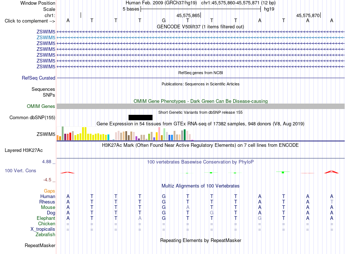Screen dimensions: 345x254
Task: Click 'Publications: Sequences in Scientific Articles' title
Action: pos(200,84)
